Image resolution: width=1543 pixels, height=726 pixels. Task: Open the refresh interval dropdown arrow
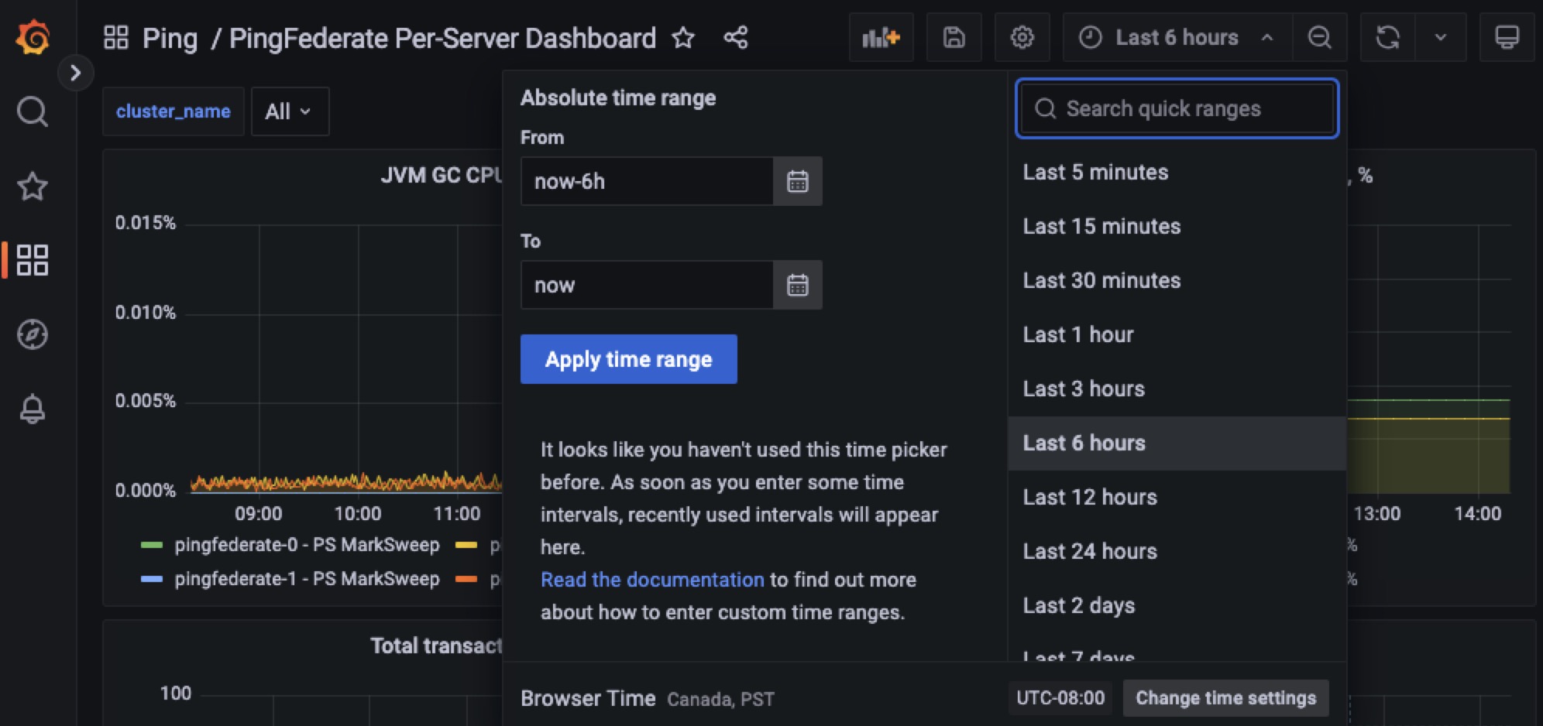tap(1440, 37)
